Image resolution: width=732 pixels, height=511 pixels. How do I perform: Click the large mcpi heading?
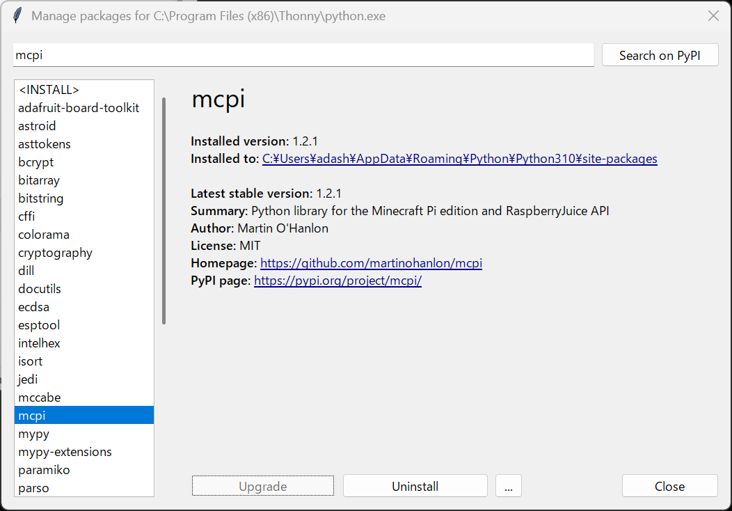(218, 99)
